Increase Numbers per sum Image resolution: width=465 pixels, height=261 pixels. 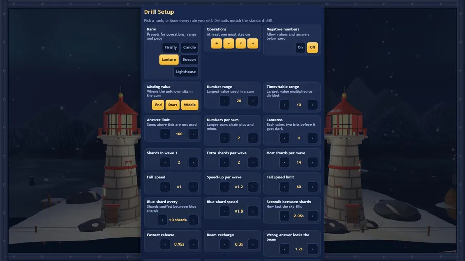(x=253, y=138)
